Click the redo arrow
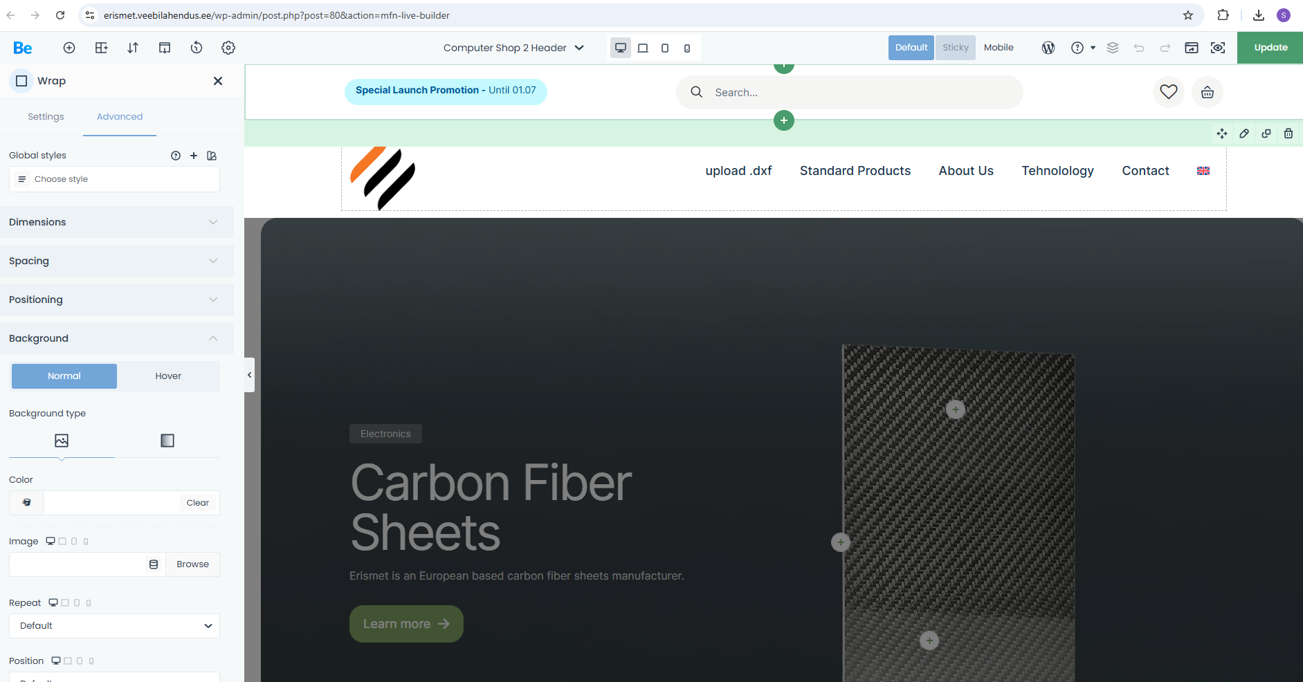Viewport: 1303px width, 682px height. 1165,48
